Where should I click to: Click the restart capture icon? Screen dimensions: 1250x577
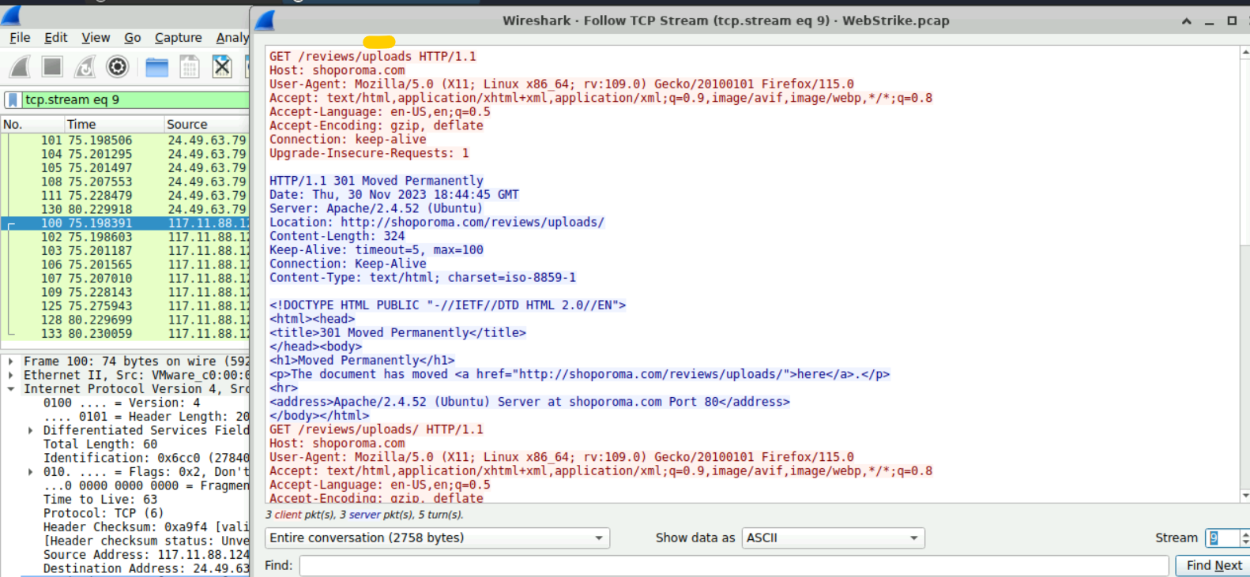pyautogui.click(x=85, y=67)
